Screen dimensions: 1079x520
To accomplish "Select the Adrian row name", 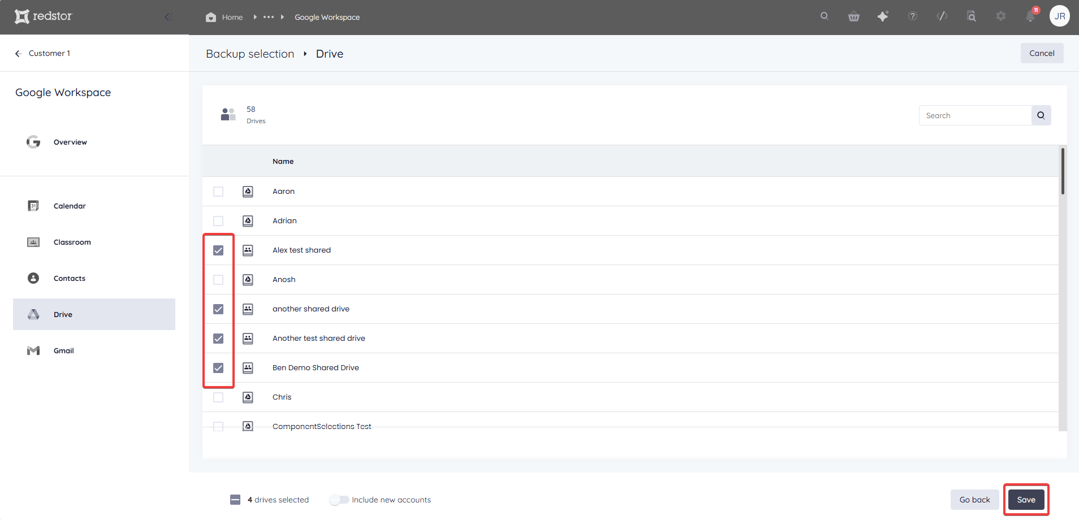I will pyautogui.click(x=284, y=221).
